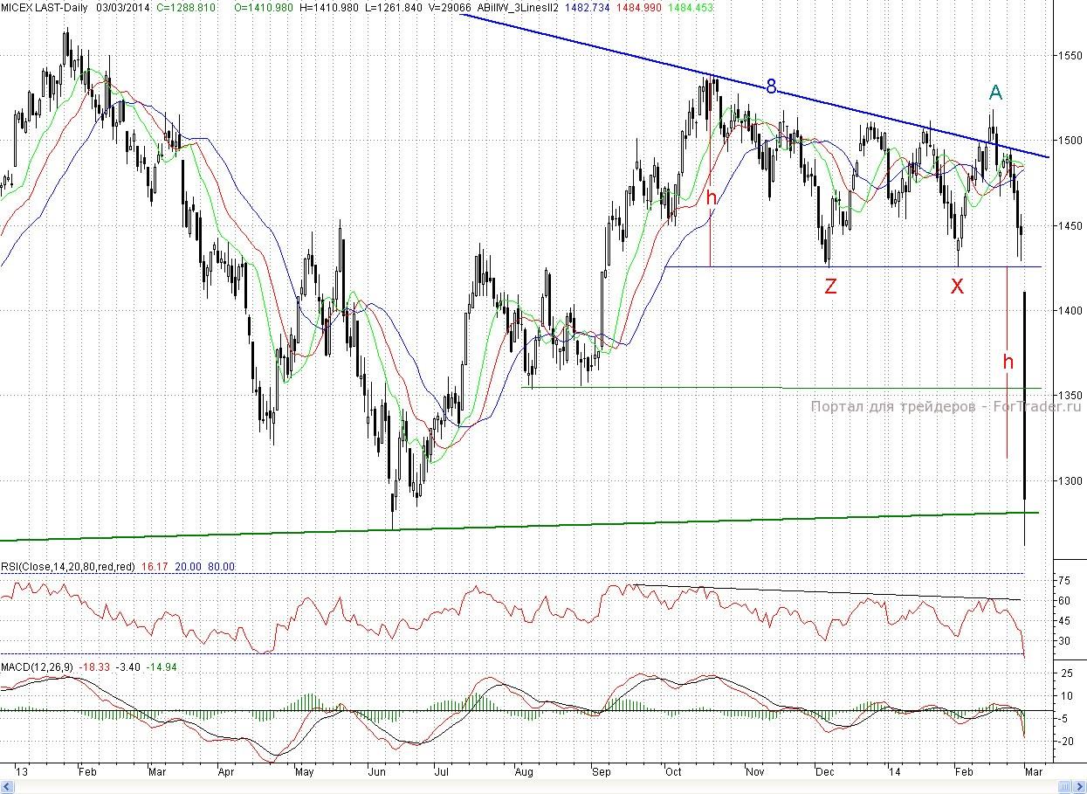Click the 1500 price axis label
The width and height of the screenshot is (1087, 794).
pyautogui.click(x=1070, y=140)
